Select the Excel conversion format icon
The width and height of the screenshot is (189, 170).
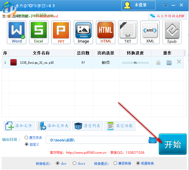(x=39, y=32)
